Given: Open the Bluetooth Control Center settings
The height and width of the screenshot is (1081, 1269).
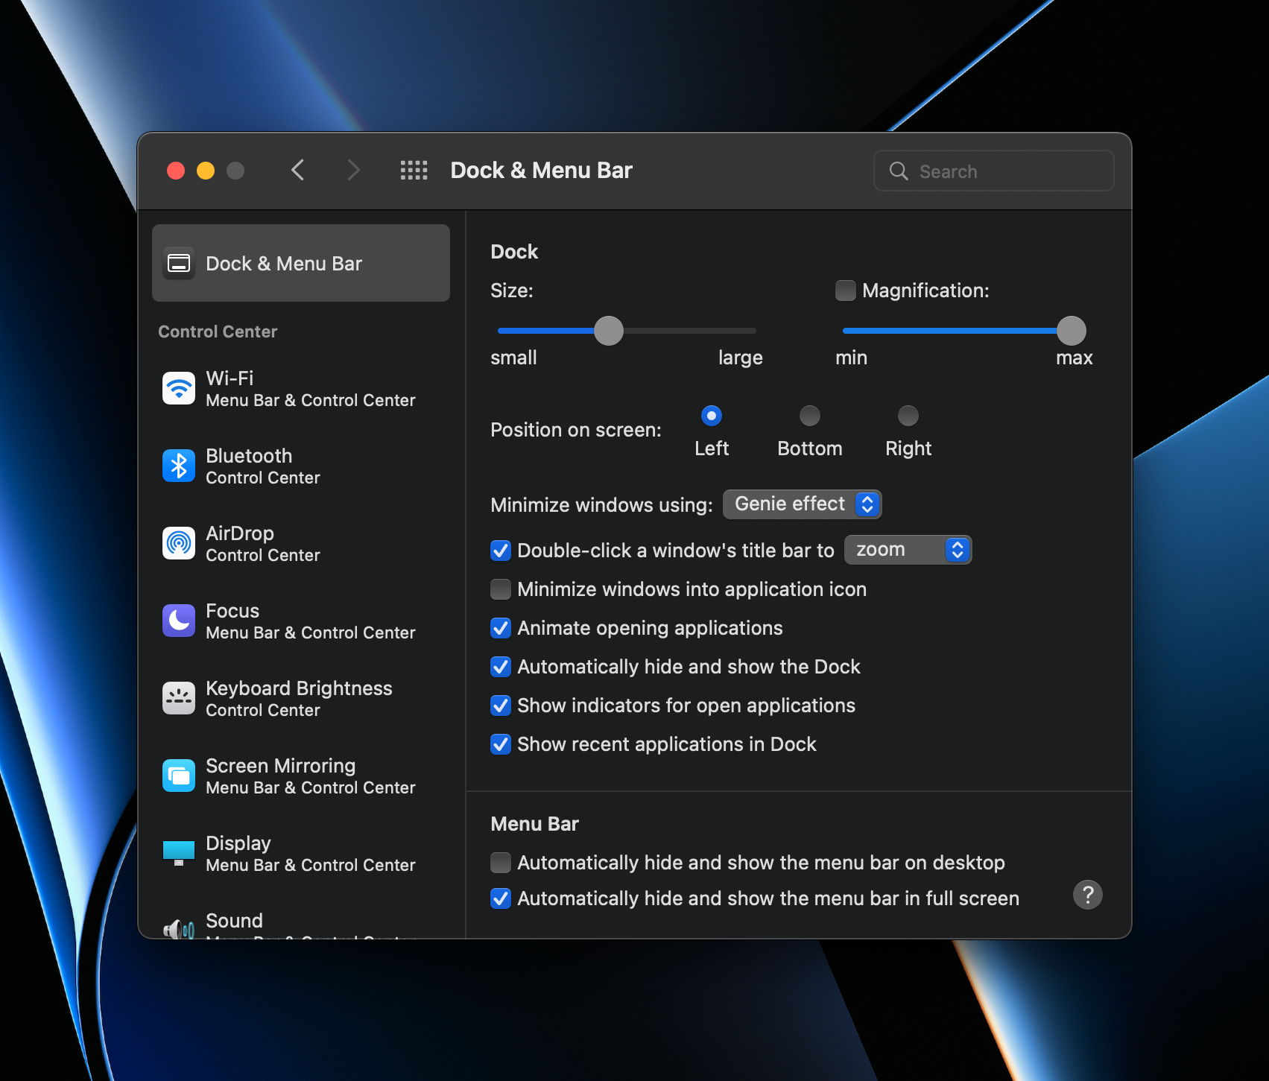Looking at the screenshot, I should [x=179, y=466].
